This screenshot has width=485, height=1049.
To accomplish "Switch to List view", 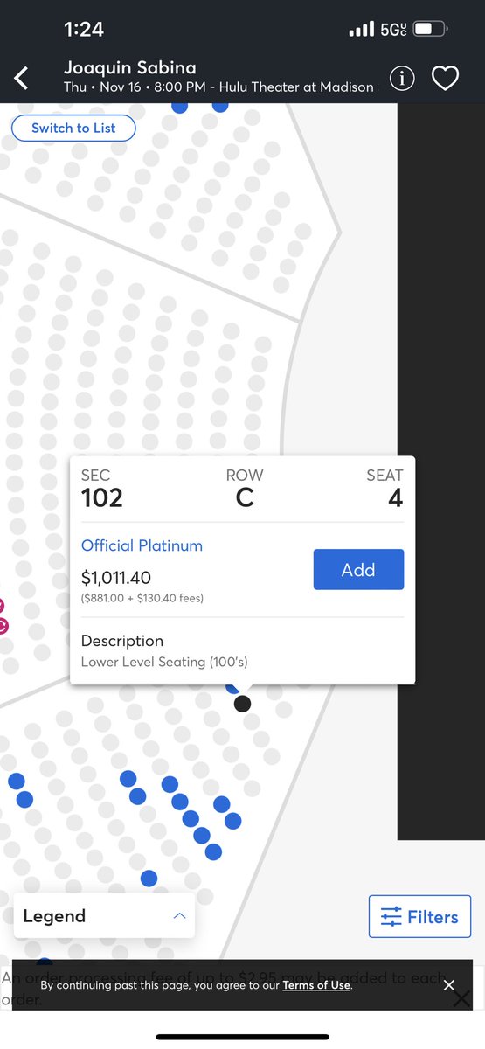I will [x=73, y=128].
